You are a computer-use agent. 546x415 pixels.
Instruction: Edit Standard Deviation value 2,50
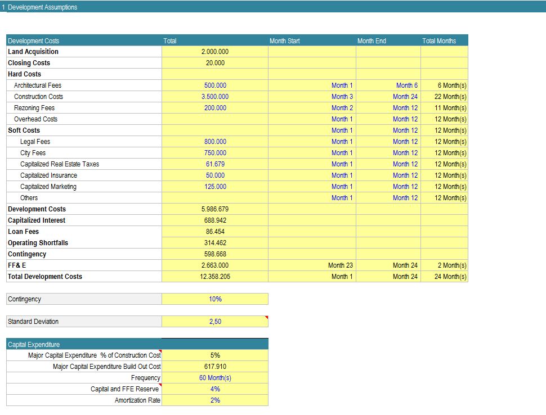click(x=215, y=322)
